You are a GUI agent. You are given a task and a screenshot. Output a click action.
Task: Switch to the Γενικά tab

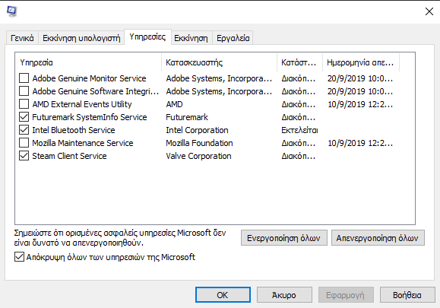(x=22, y=38)
